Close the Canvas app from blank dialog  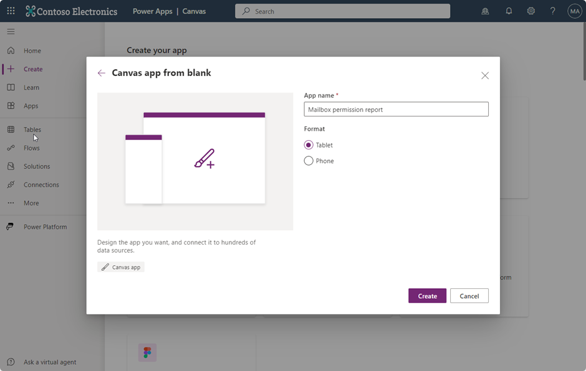[x=485, y=76]
